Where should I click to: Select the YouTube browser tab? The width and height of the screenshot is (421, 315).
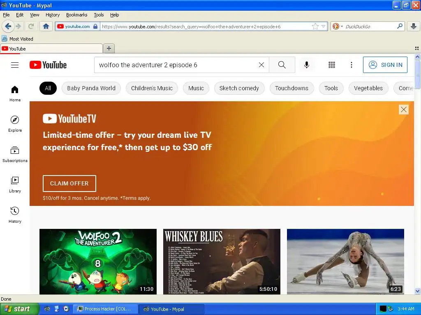pos(51,49)
